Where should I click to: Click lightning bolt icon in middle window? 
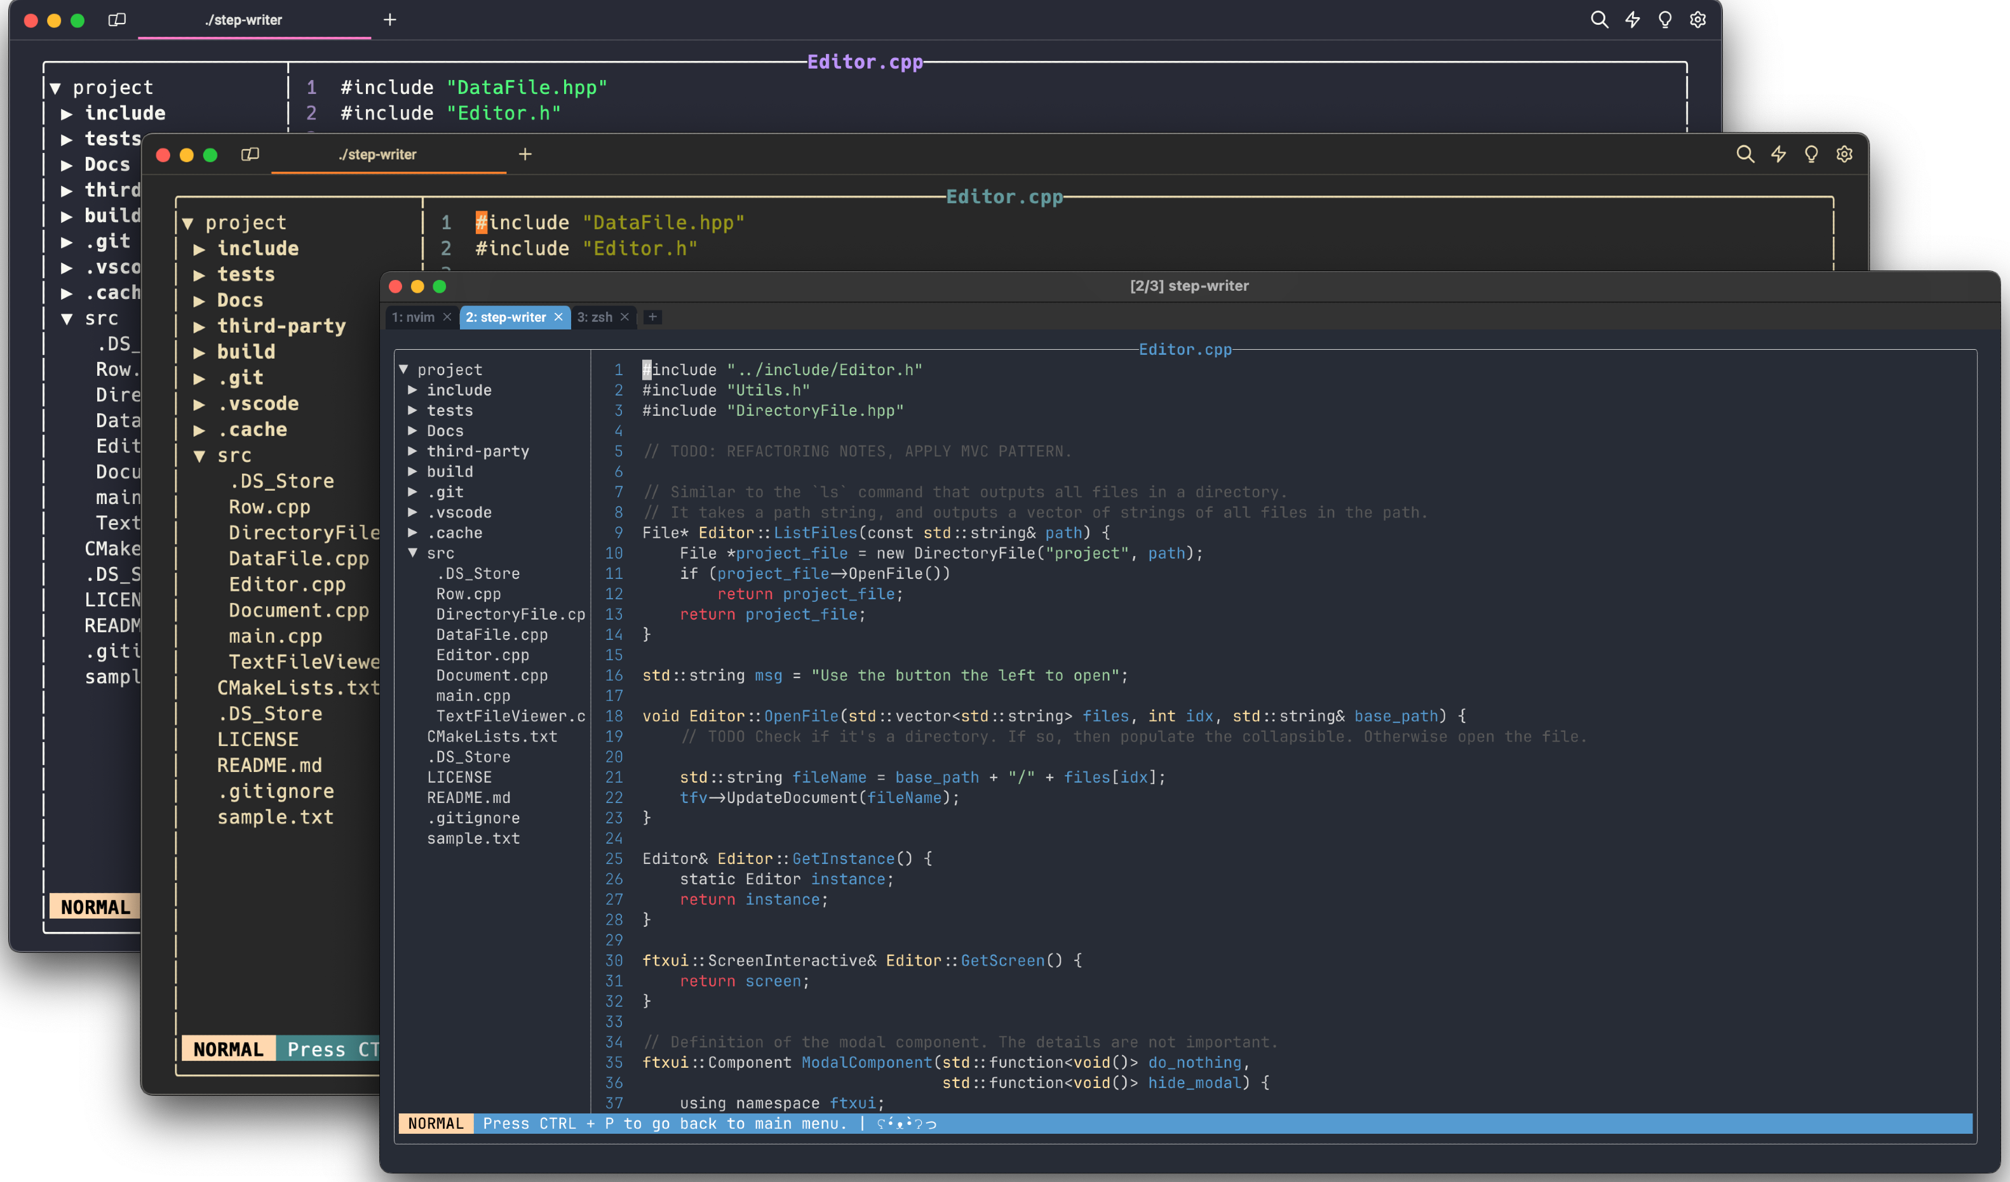pos(1778,155)
